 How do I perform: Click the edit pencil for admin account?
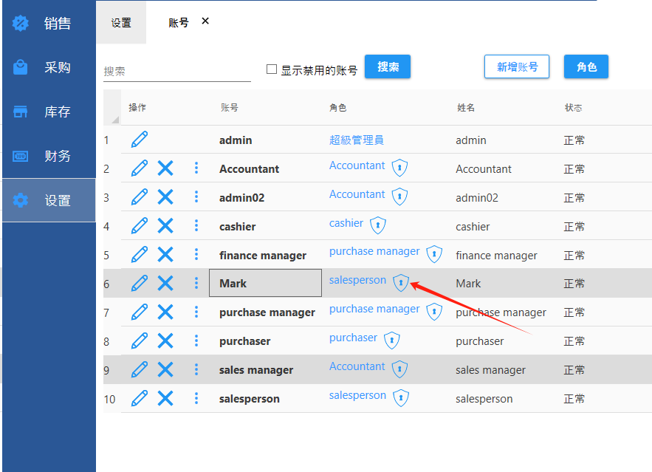pos(139,140)
